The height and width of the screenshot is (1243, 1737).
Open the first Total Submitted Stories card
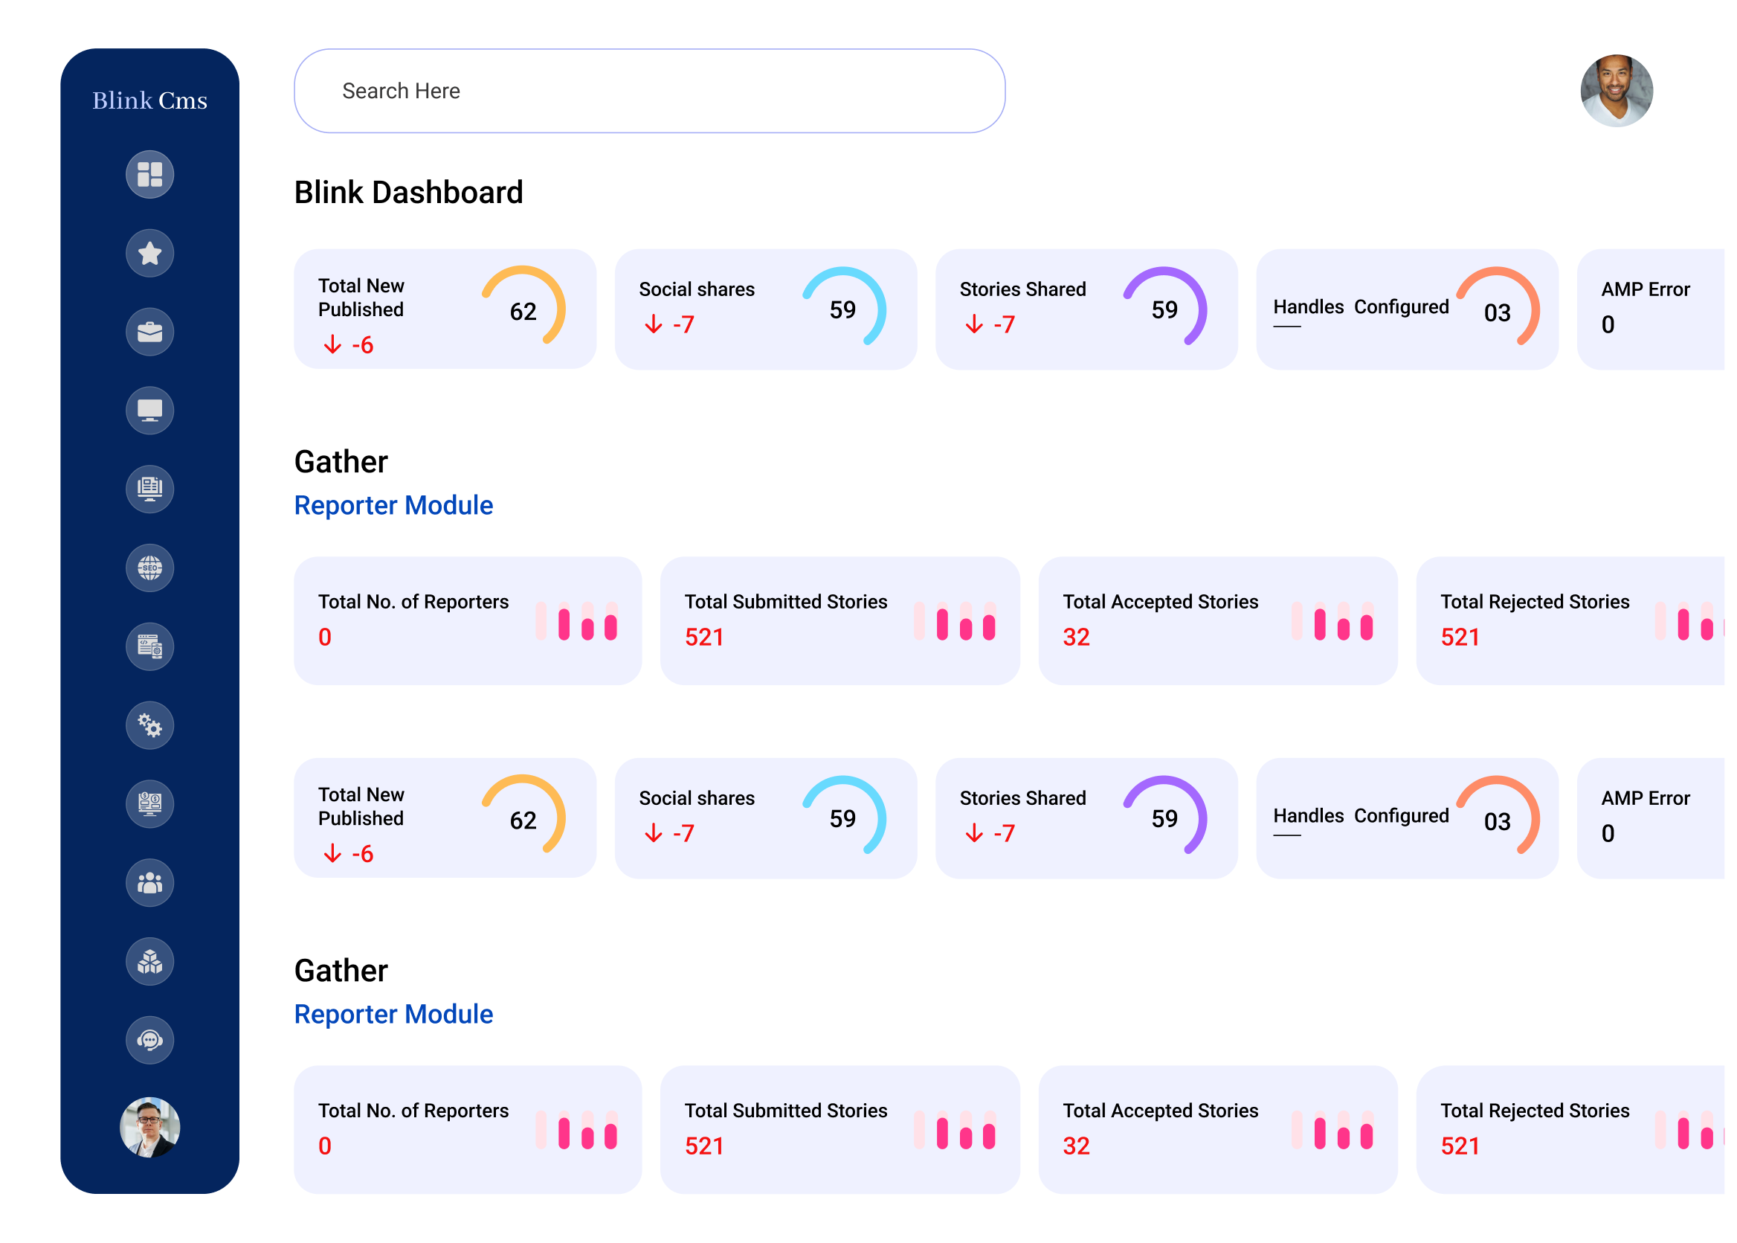pos(840,620)
